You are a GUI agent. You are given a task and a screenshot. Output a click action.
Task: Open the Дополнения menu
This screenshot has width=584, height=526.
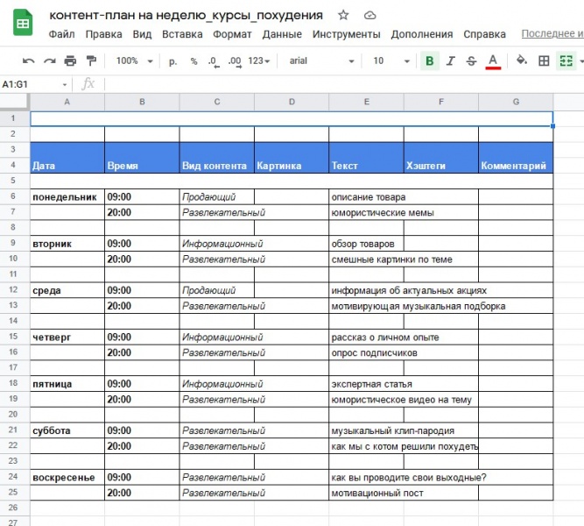point(422,34)
